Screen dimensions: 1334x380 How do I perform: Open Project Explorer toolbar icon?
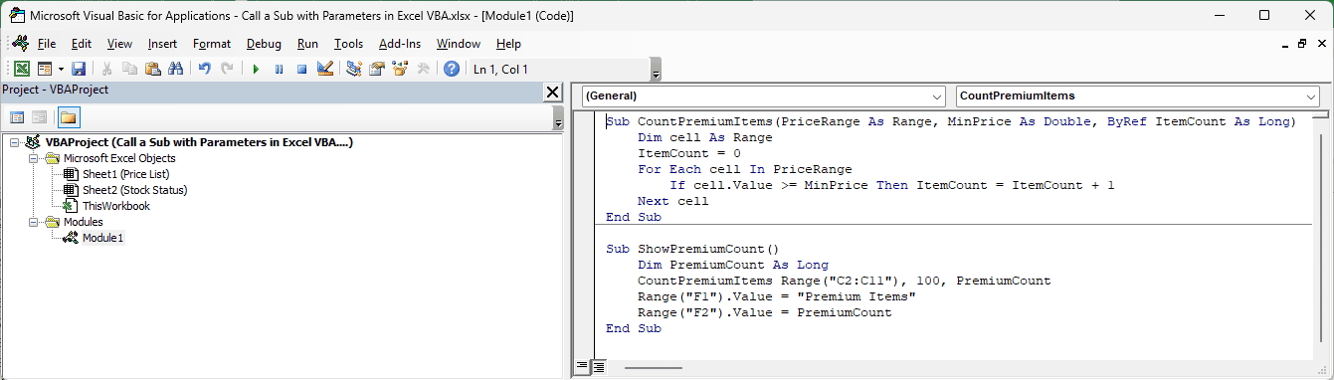tap(353, 69)
